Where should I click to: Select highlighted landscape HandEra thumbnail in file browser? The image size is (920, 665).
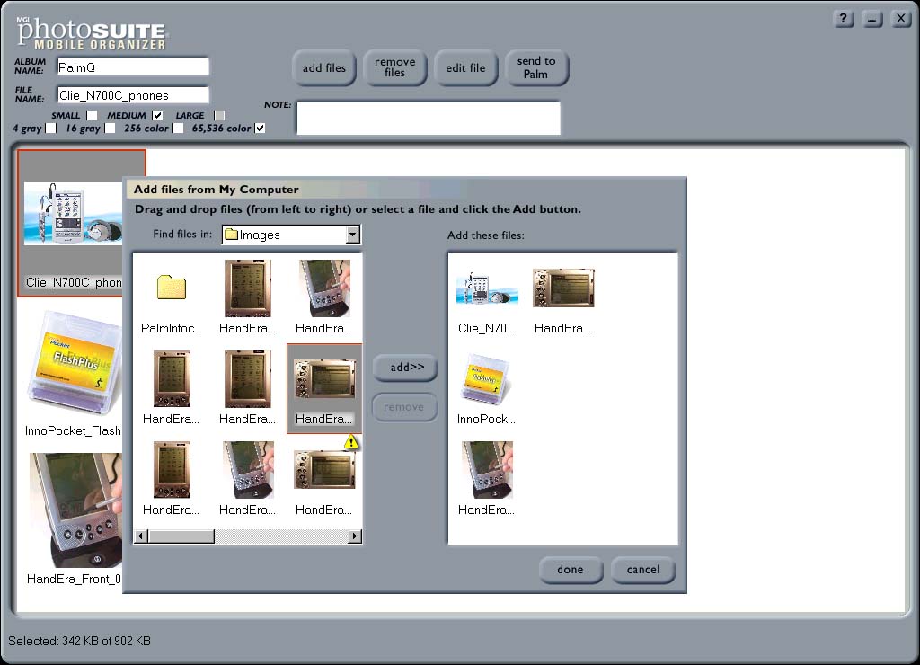[324, 379]
